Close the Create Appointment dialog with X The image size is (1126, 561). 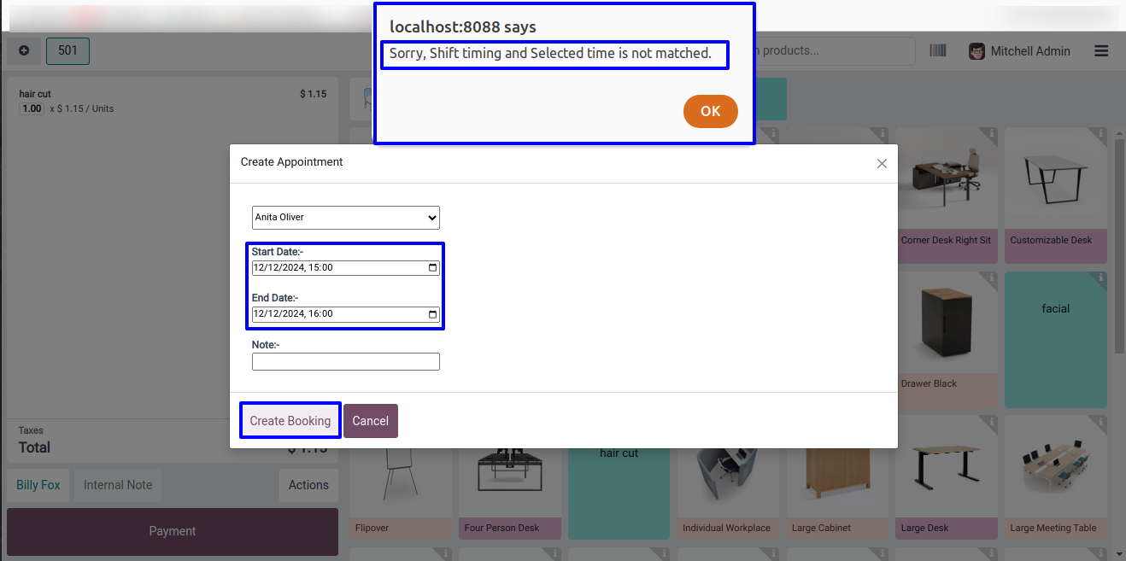882,163
